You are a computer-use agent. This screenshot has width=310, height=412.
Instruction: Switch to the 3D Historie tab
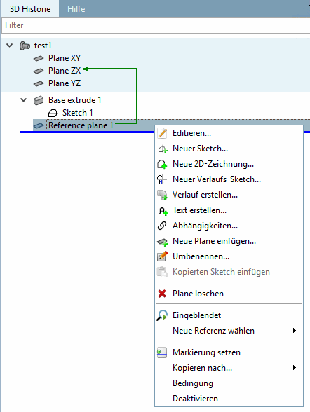click(x=30, y=9)
